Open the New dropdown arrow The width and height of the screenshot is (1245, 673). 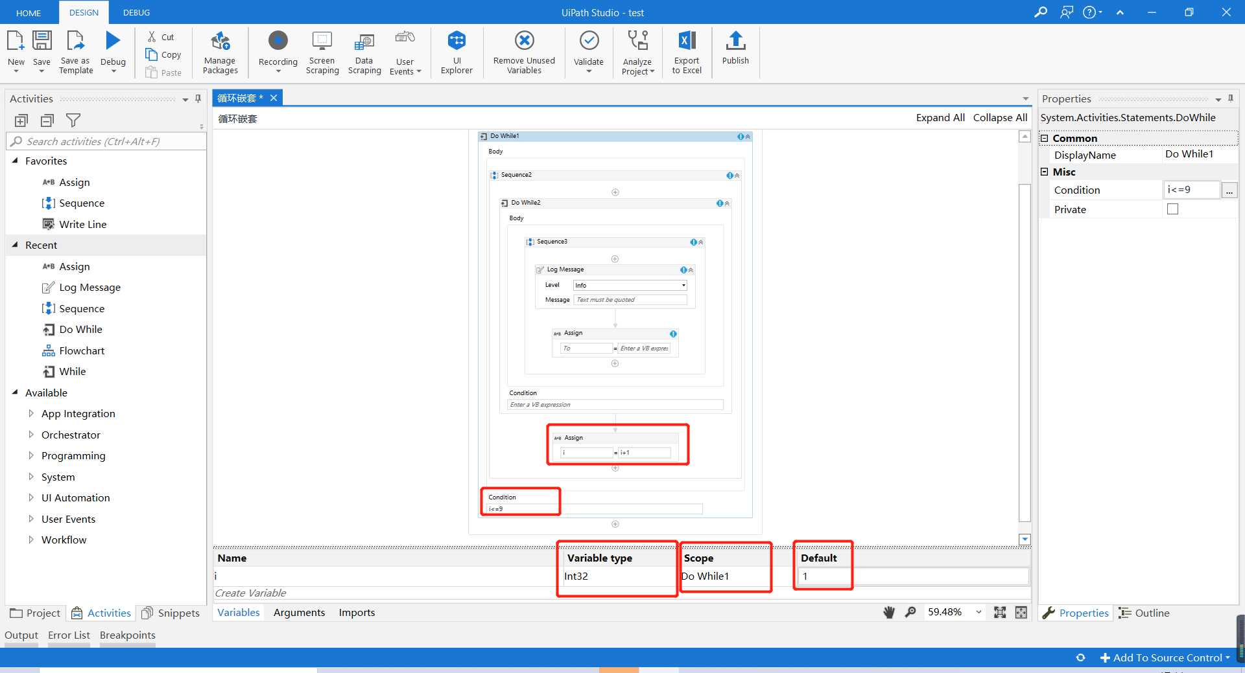[x=16, y=71]
